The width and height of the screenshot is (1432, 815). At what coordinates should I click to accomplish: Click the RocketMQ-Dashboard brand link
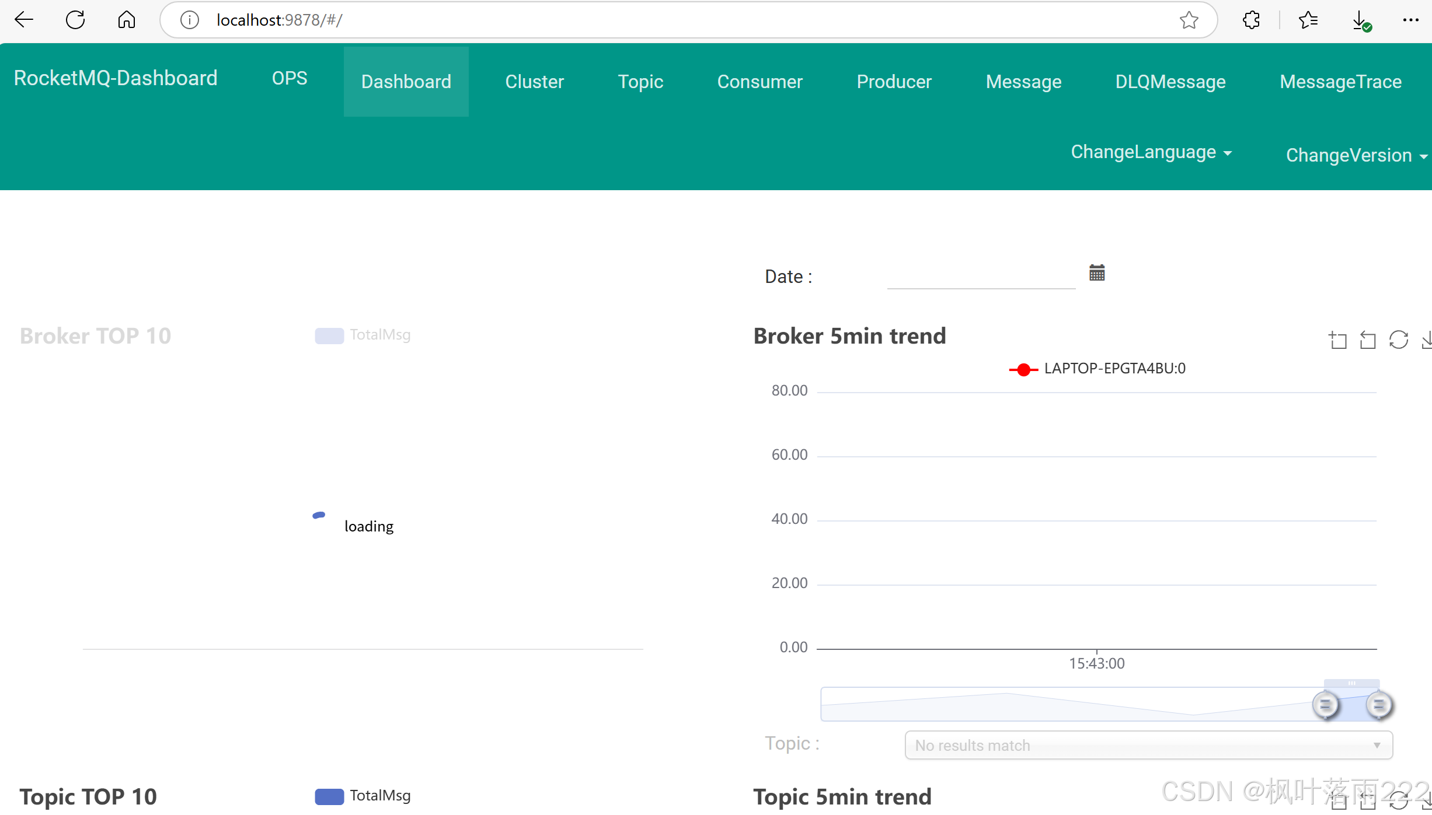point(116,78)
